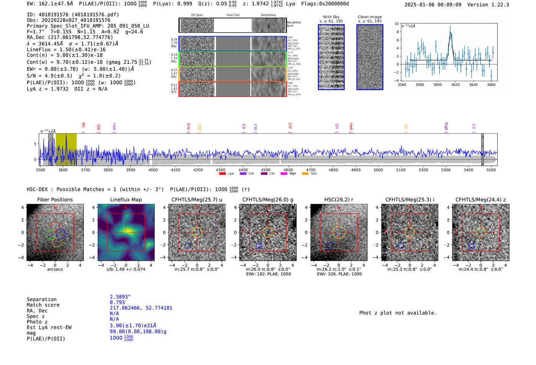
Task: Click the Weighted Sum 2D spectrum row
Action: 233,25
